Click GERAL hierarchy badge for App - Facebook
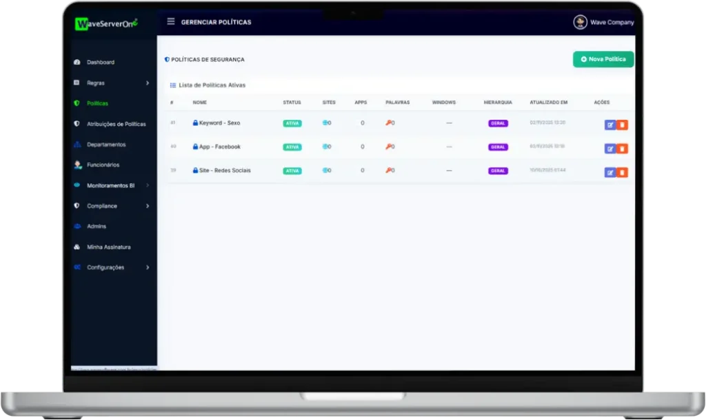The image size is (706, 420). (498, 147)
